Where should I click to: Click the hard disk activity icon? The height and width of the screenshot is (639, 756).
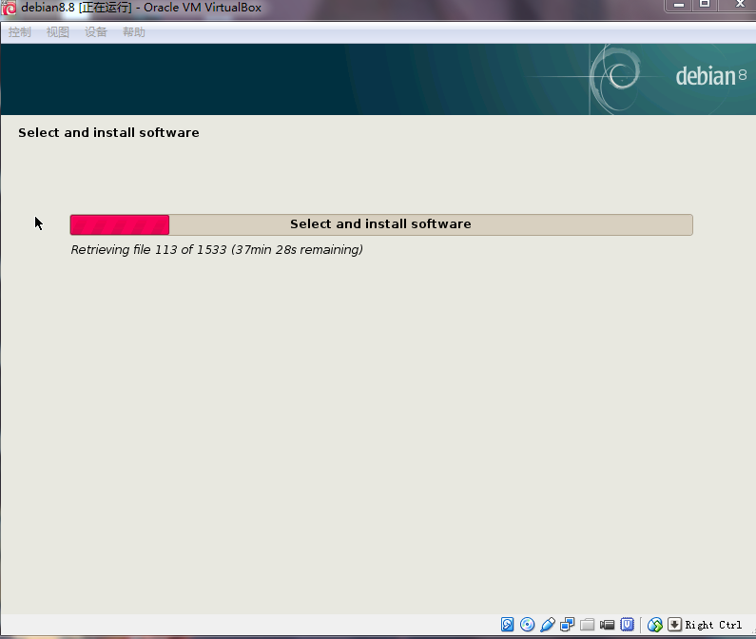coord(508,625)
